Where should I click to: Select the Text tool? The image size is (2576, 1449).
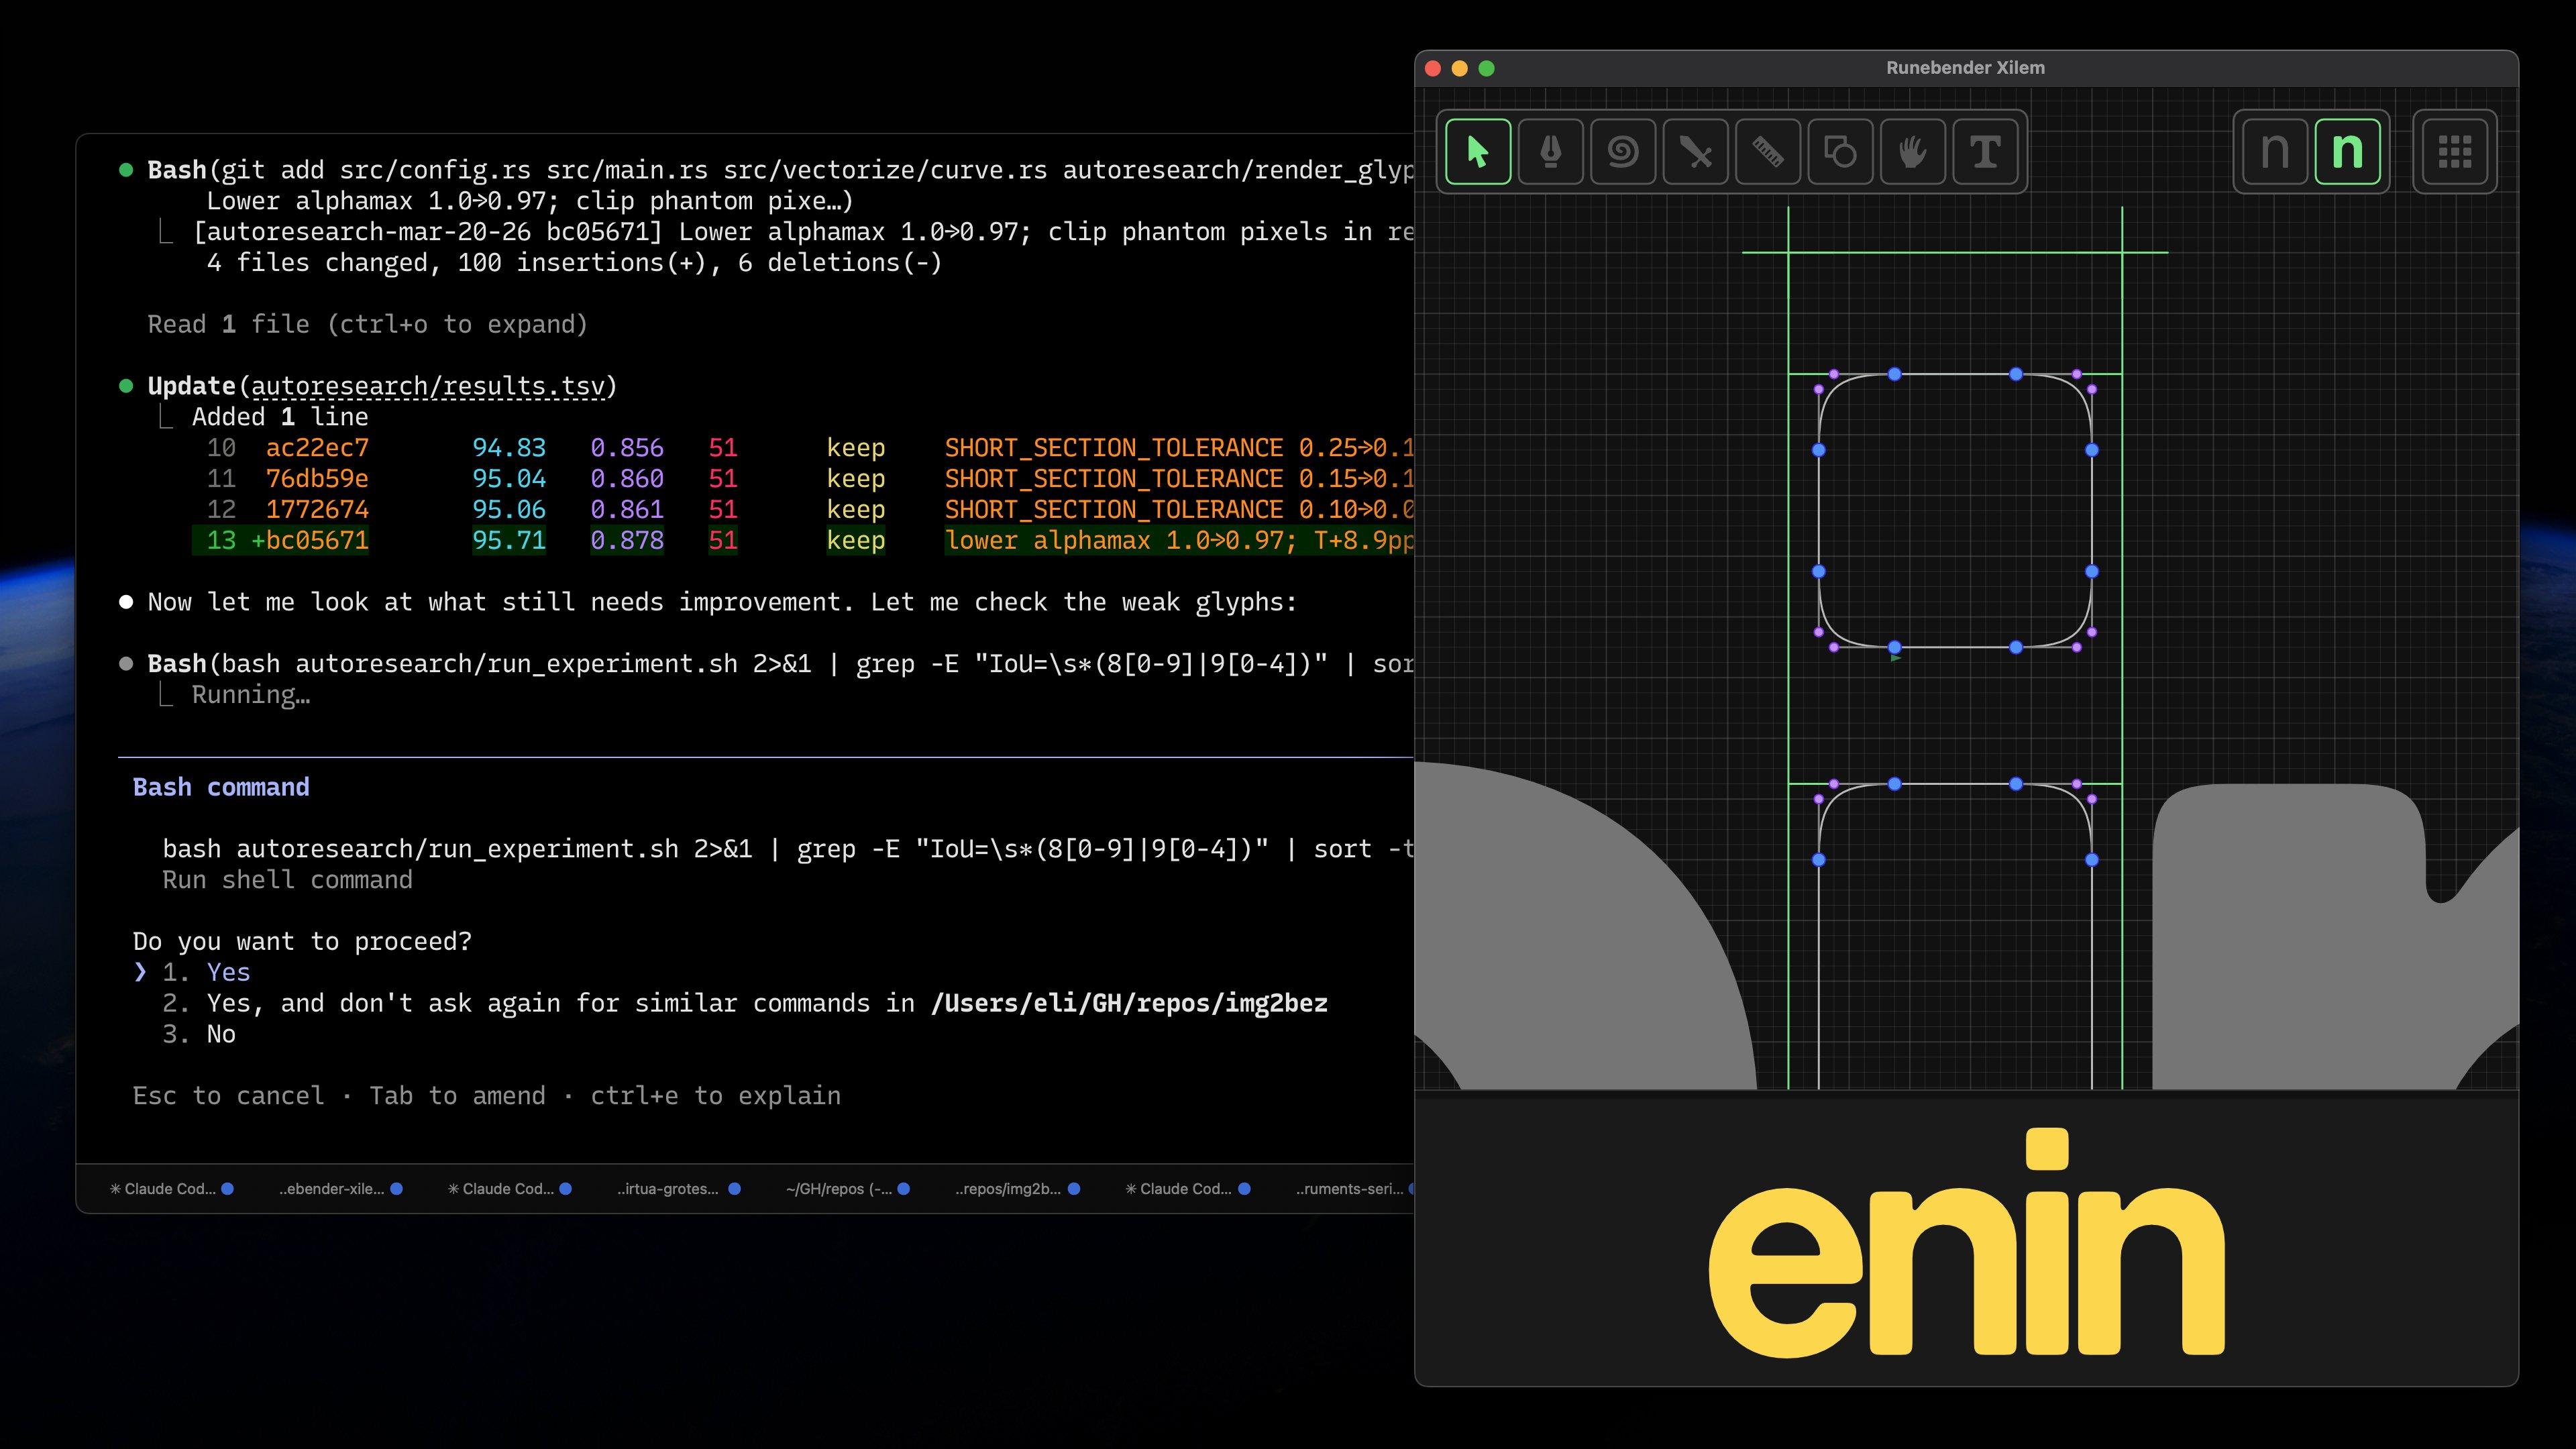[1985, 152]
